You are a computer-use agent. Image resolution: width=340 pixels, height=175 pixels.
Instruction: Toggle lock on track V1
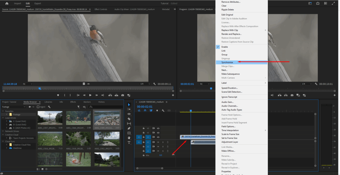[x=143, y=137]
